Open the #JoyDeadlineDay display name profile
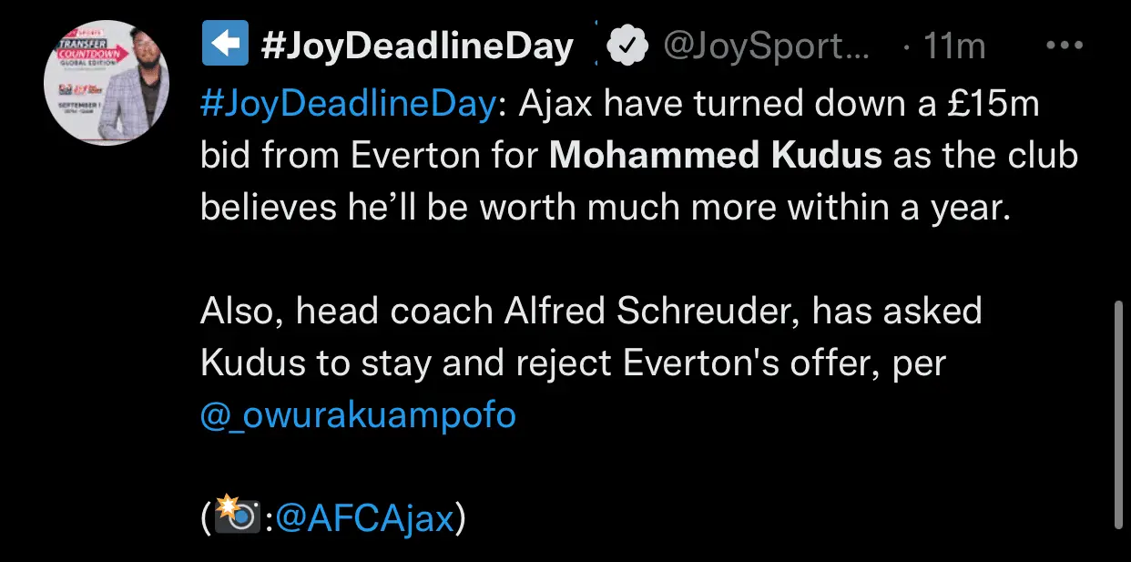Screen dimensions: 1131x562 click(418, 46)
